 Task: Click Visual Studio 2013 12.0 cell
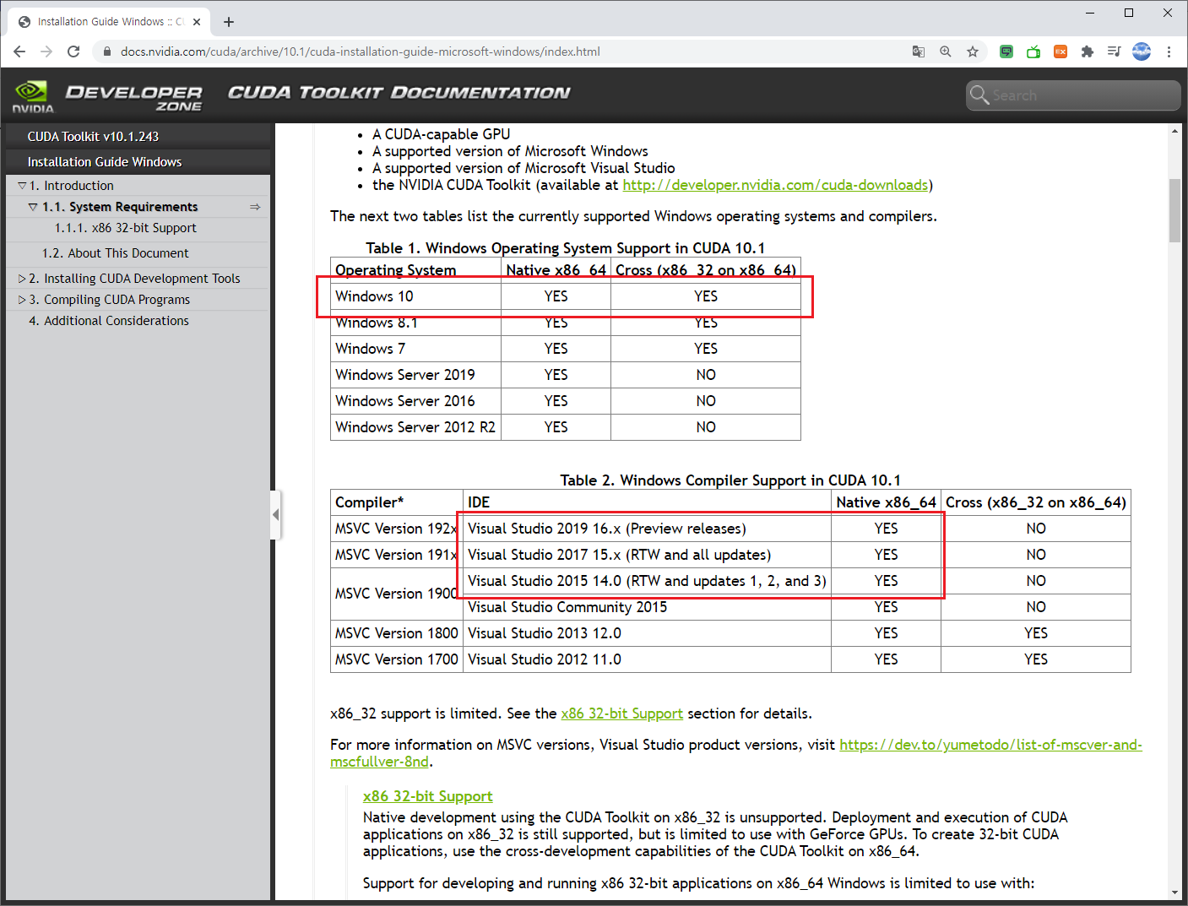(647, 633)
